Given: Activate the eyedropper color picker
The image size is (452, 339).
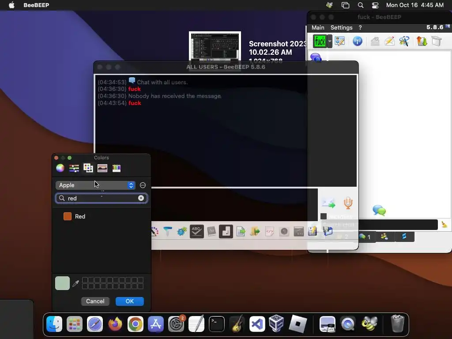Looking at the screenshot, I should 76,283.
